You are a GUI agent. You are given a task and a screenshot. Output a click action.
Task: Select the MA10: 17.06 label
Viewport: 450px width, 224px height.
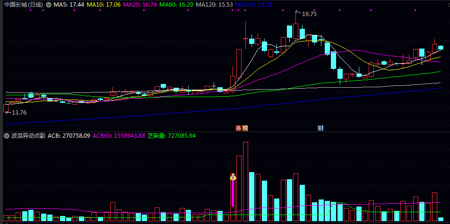104,5
